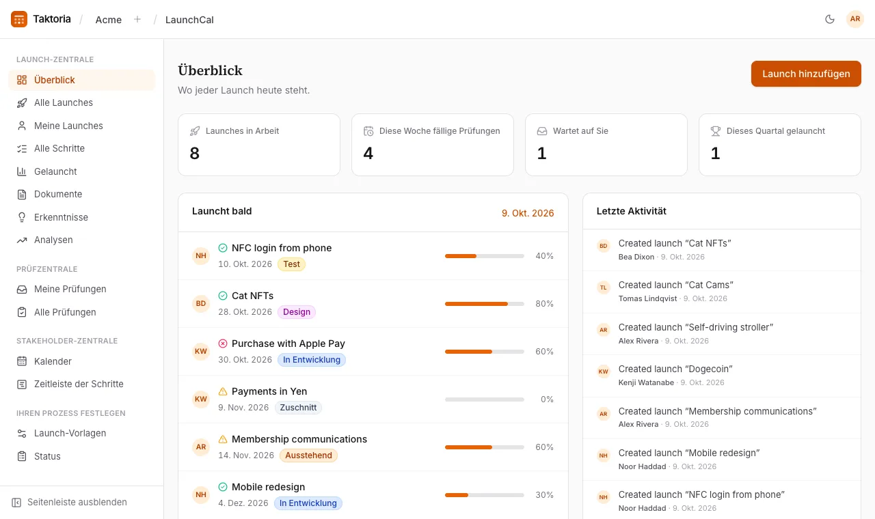875x519 pixels.
Task: Click the bar chart icon beside Gelauncht
Action: [22, 171]
